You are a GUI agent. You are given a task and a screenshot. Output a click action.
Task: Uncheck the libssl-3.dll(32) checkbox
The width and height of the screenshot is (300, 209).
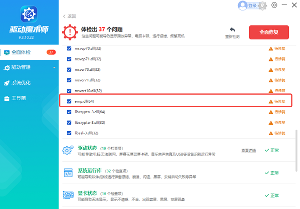(x=69, y=133)
